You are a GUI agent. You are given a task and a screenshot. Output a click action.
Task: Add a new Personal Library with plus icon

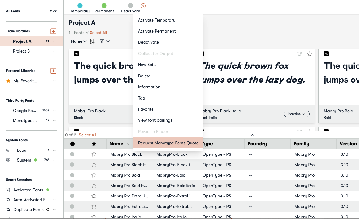[53, 71]
